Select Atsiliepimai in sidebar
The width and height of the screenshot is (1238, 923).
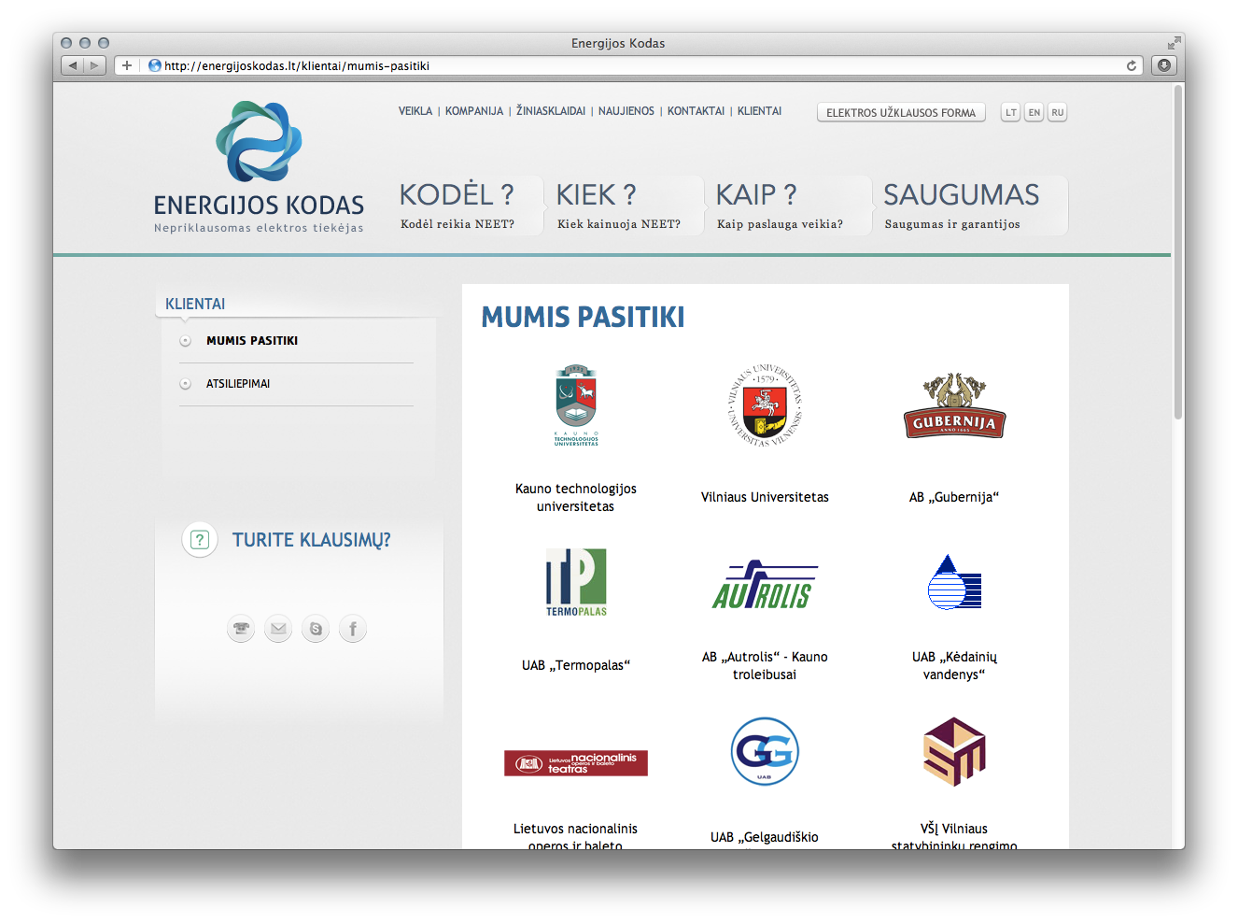(x=238, y=384)
